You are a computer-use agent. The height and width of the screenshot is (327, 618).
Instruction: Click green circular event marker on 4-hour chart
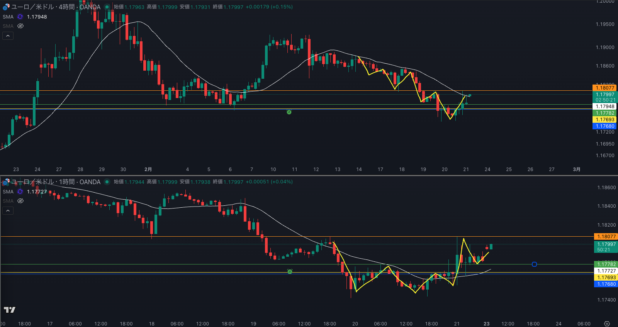click(x=289, y=112)
